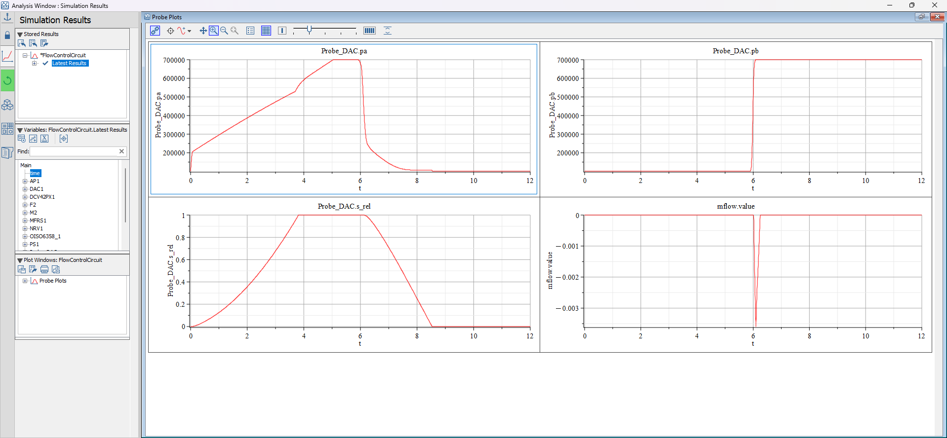Expand the Probe Plots tree node
The image size is (947, 438).
pos(25,281)
